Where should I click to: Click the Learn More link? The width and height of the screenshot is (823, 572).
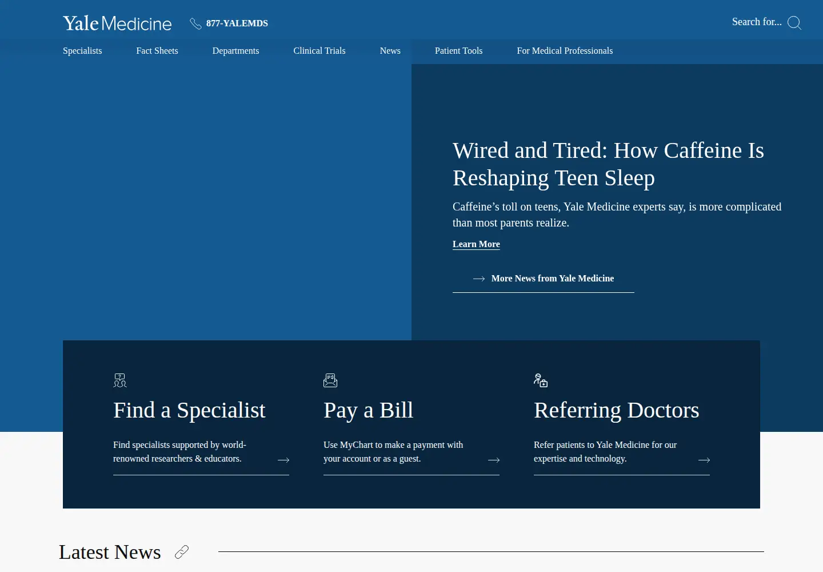point(476,244)
